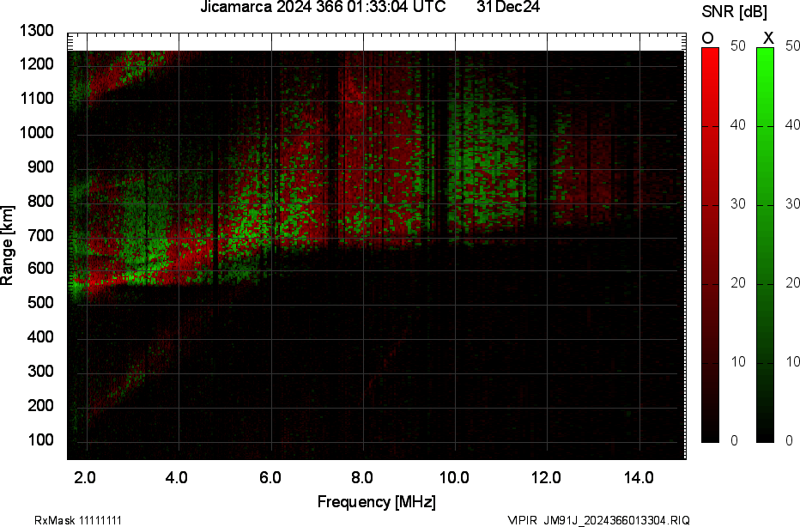
Task: Click the 1100 range tick label
Action: pos(37,99)
